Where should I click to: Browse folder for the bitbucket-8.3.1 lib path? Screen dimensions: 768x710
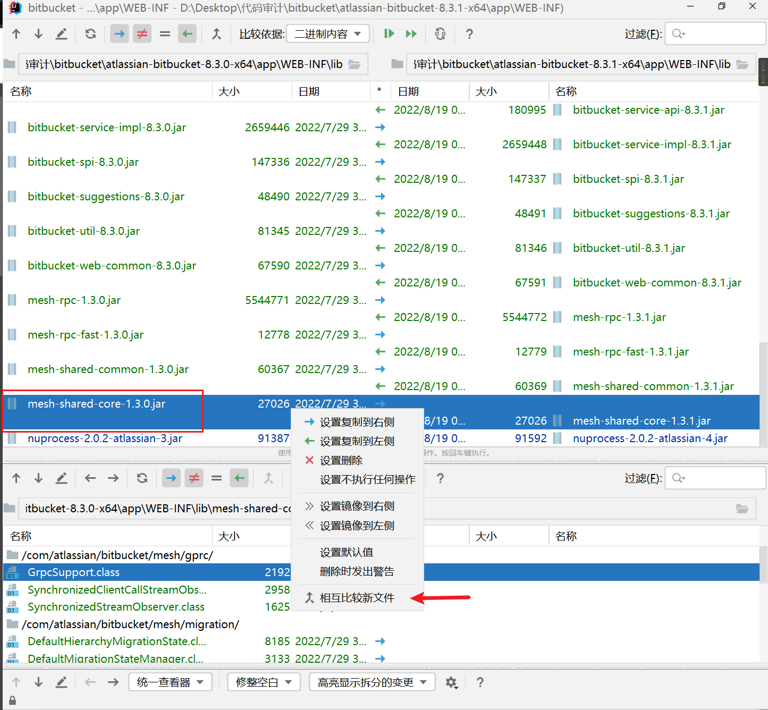[x=742, y=64]
